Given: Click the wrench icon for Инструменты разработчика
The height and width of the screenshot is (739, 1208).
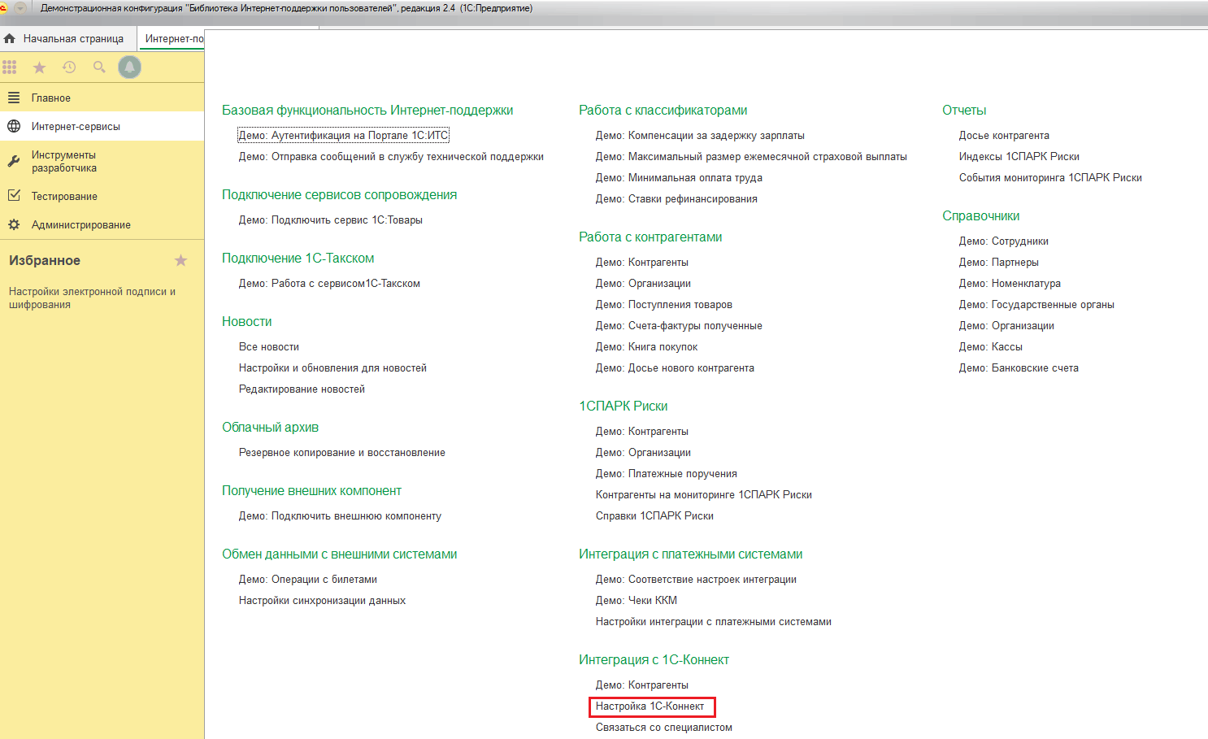Looking at the screenshot, I should [x=14, y=161].
